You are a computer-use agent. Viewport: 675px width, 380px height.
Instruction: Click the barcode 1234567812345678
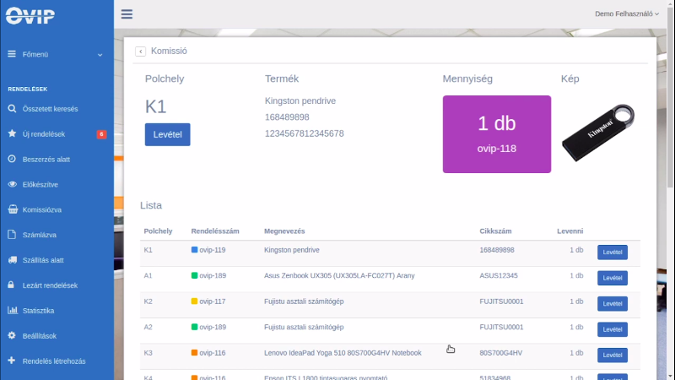pyautogui.click(x=305, y=133)
